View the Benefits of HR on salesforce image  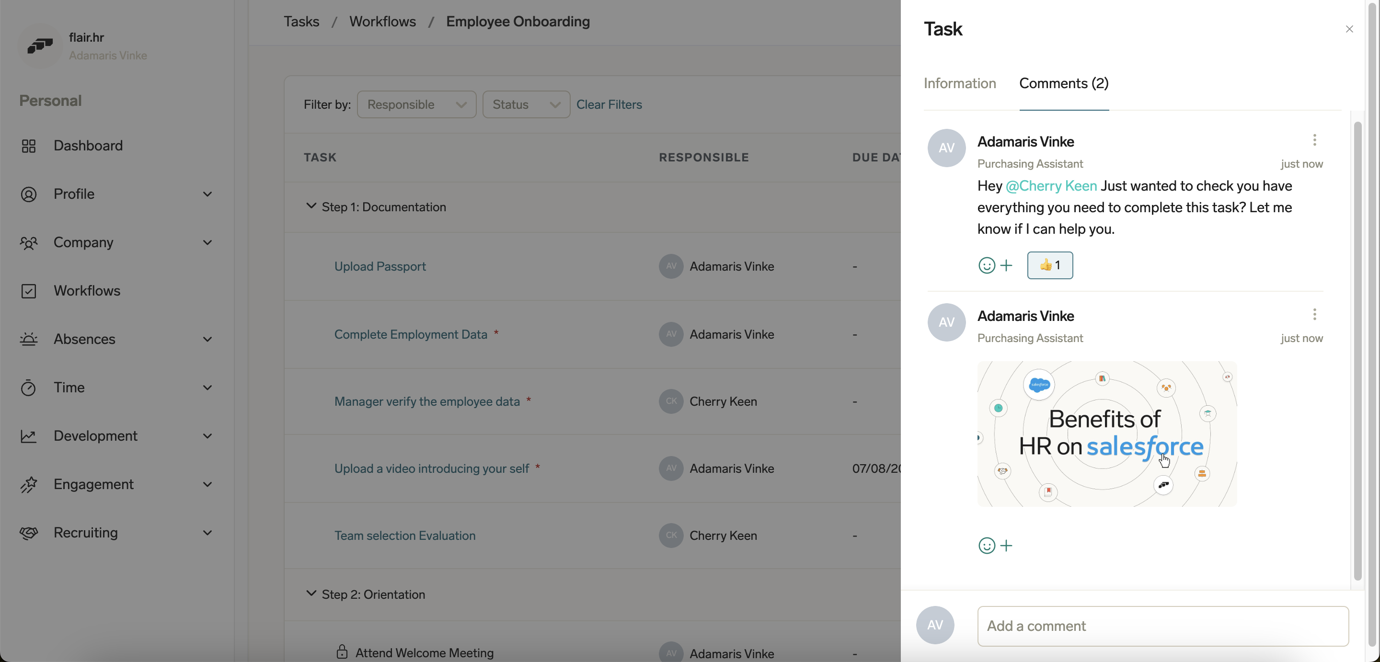(x=1106, y=434)
